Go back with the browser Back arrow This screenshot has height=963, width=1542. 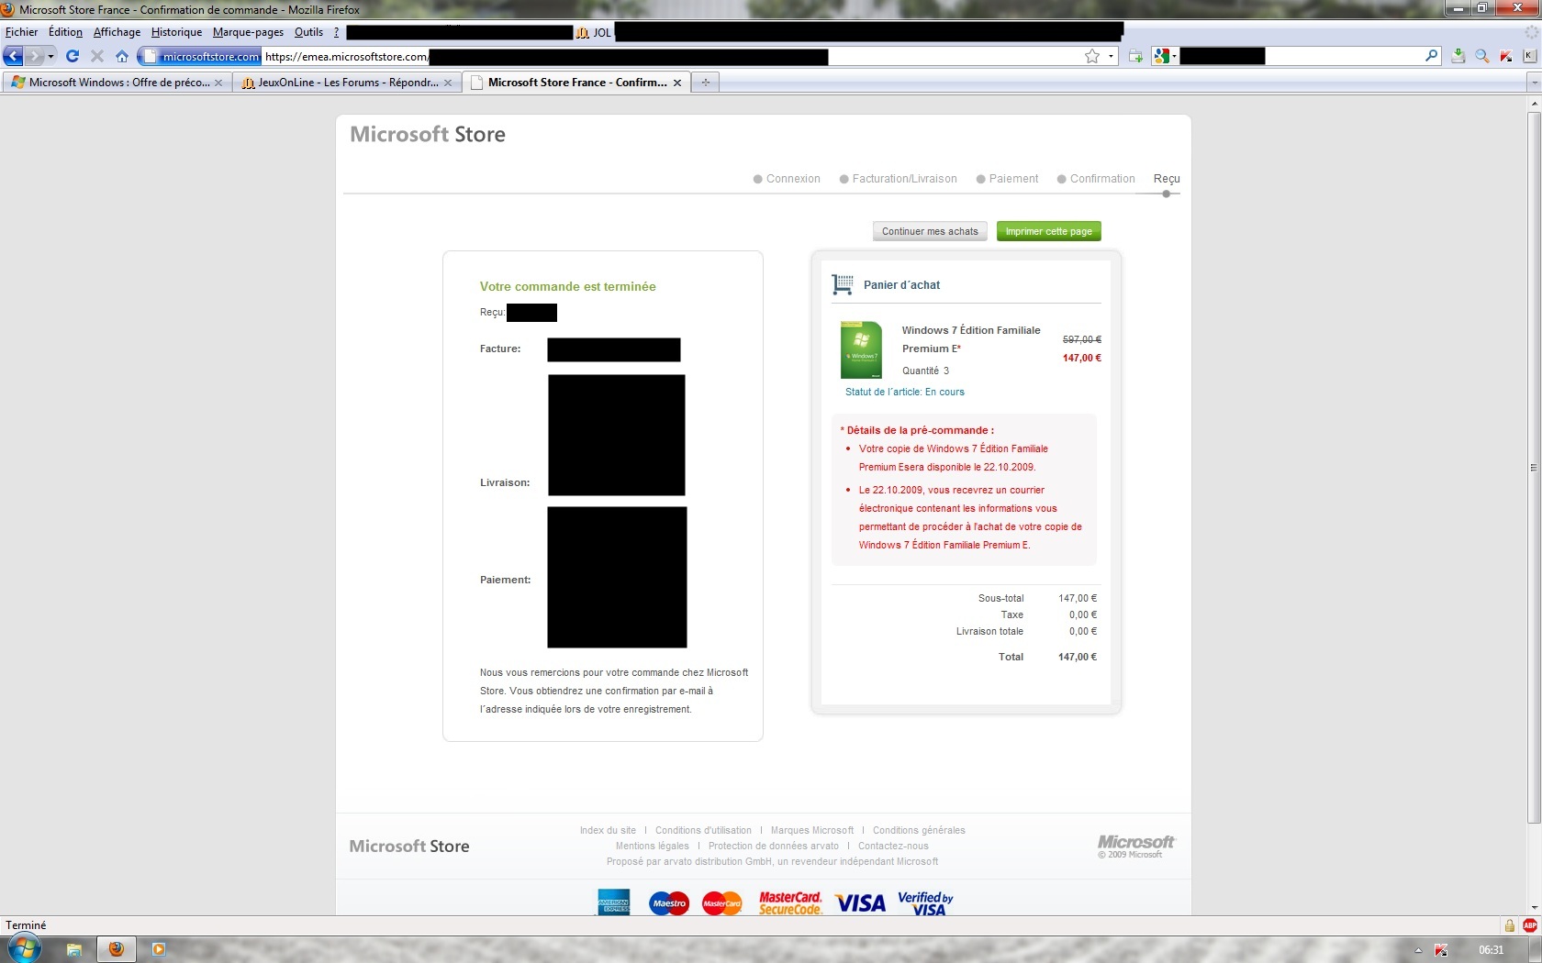click(x=13, y=56)
